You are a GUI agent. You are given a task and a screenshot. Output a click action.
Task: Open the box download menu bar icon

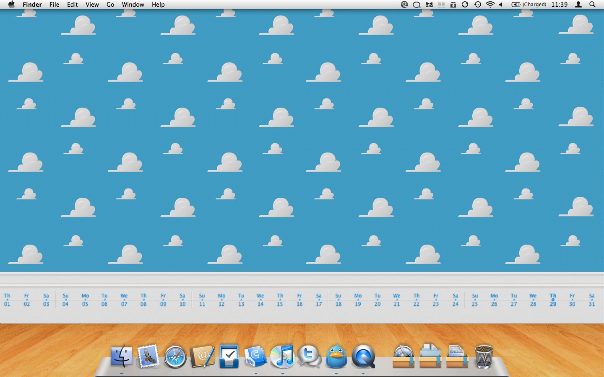(453, 5)
